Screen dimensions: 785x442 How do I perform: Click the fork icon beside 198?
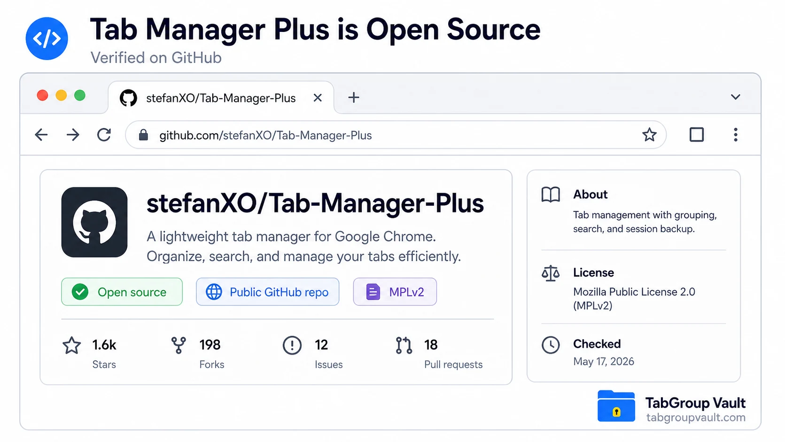click(x=179, y=345)
